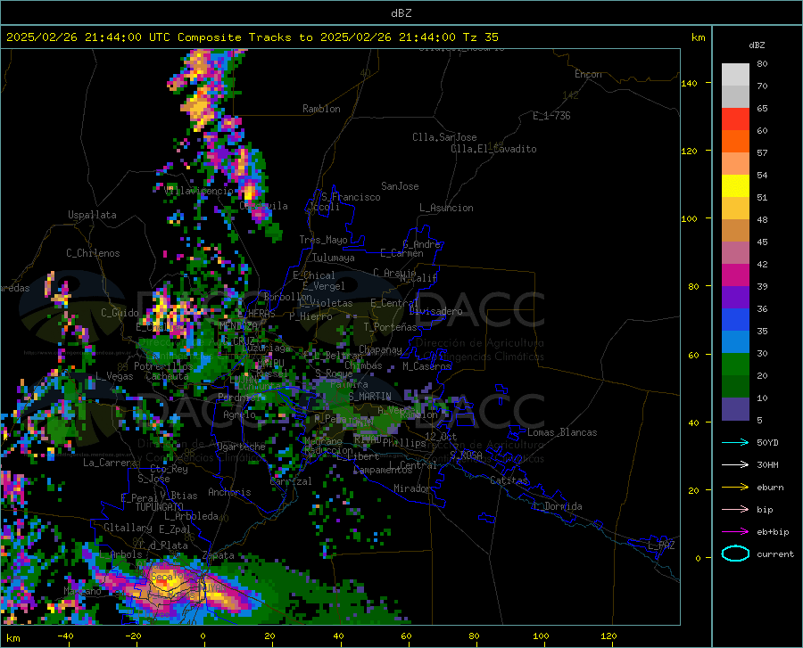Pick the orange 60 dBZ legend swatch
This screenshot has height=648, width=803.
click(x=735, y=142)
